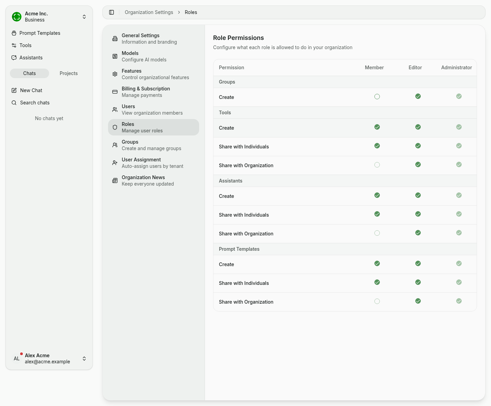Open Groups settings menu item
Screen dimensions: 491x406
coord(153,145)
